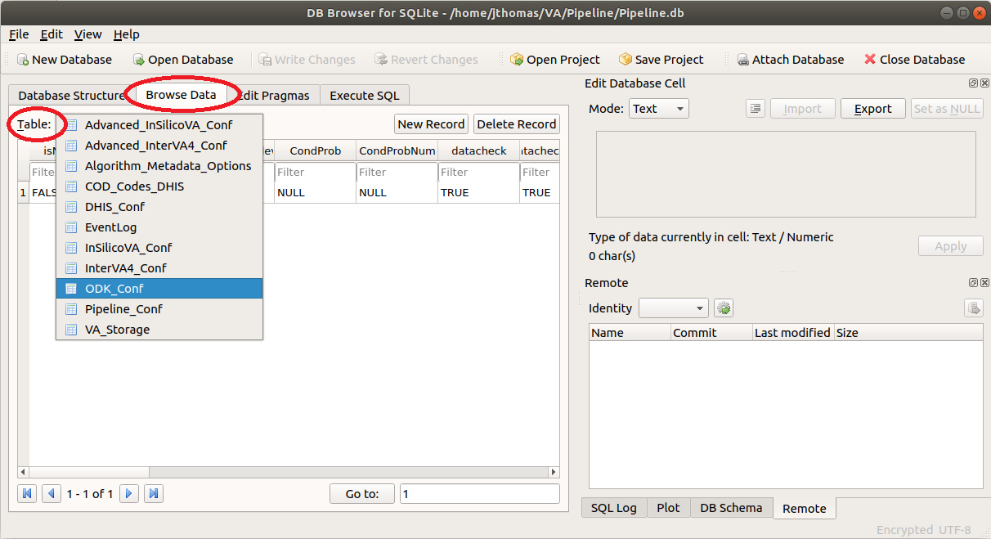Click the Apply button

[951, 246]
